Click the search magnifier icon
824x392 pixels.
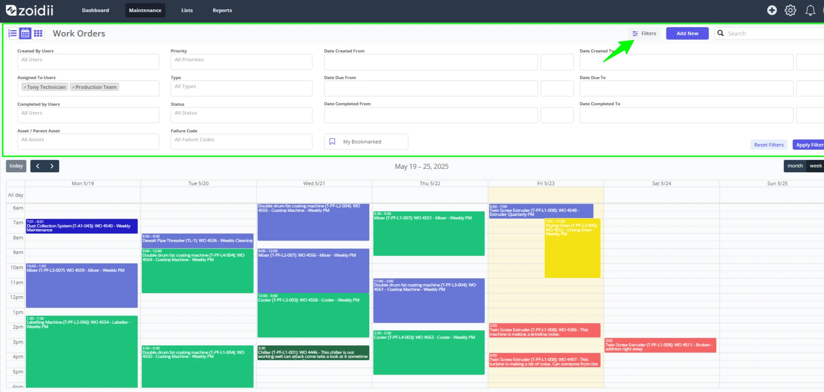[x=721, y=33]
